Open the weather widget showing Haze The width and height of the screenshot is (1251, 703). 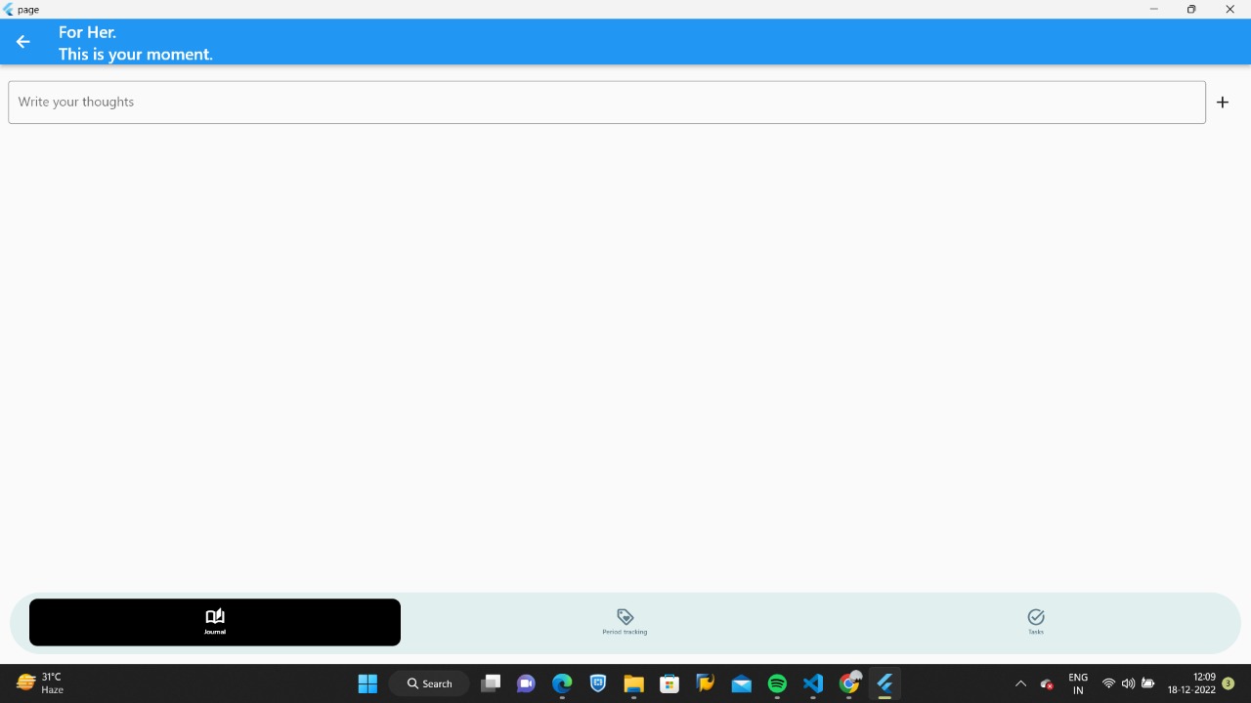coord(39,683)
